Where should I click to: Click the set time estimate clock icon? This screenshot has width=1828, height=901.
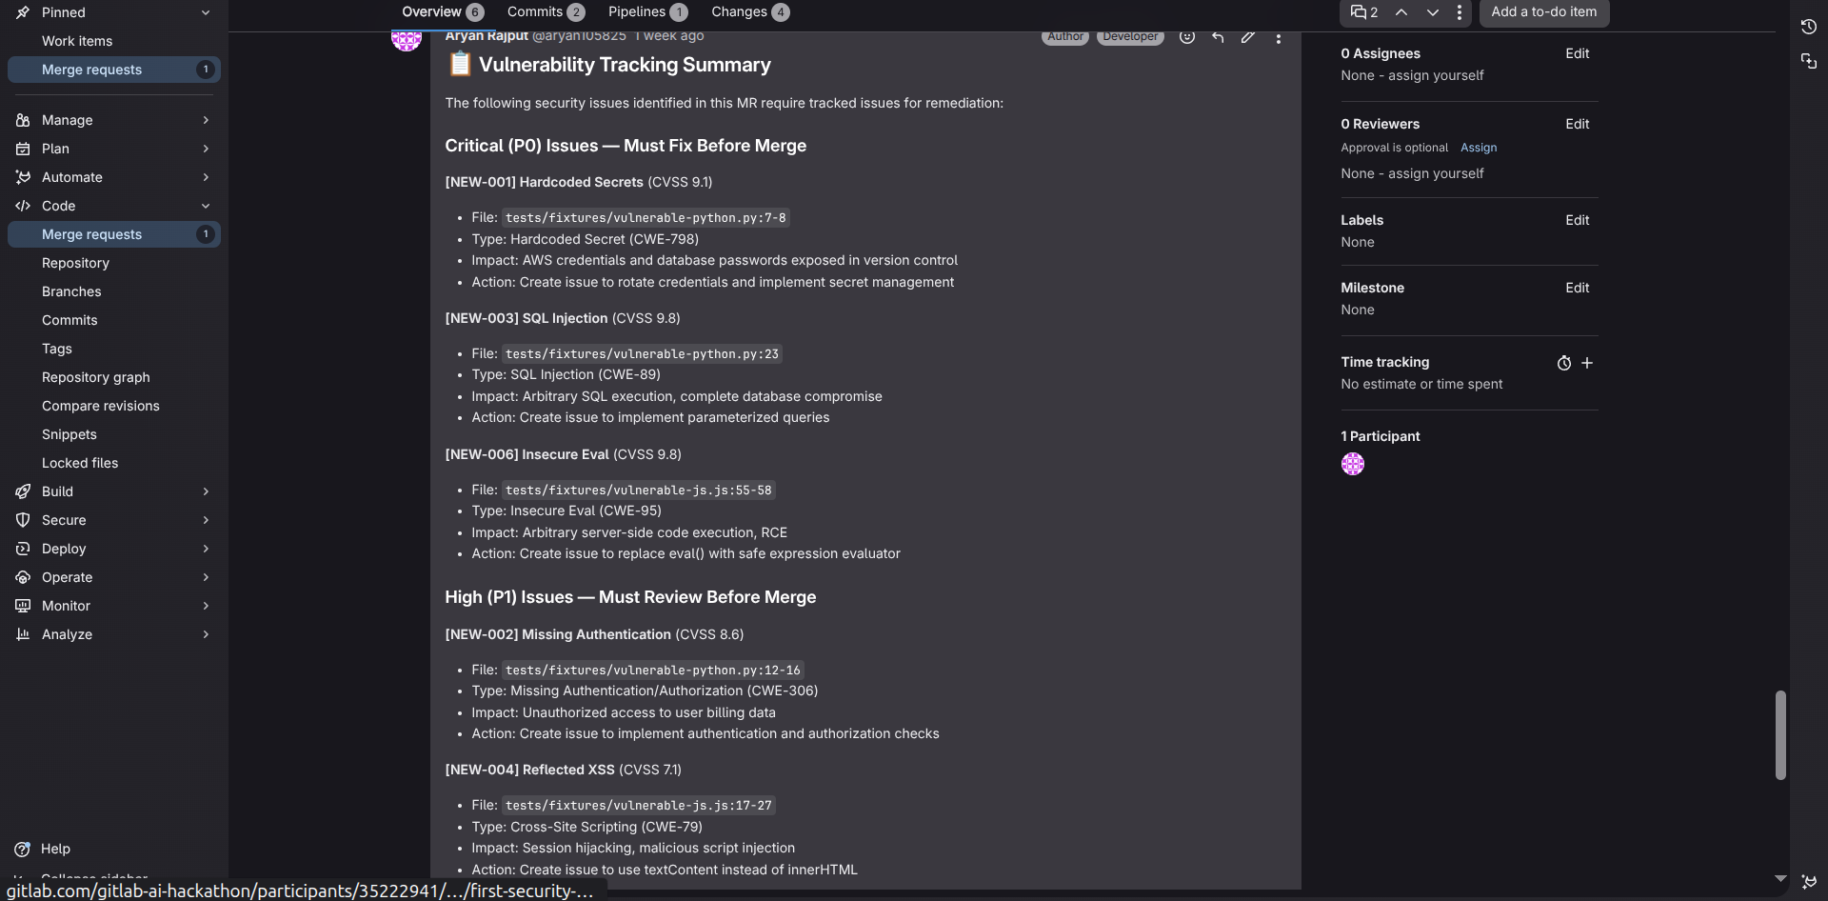click(x=1563, y=363)
